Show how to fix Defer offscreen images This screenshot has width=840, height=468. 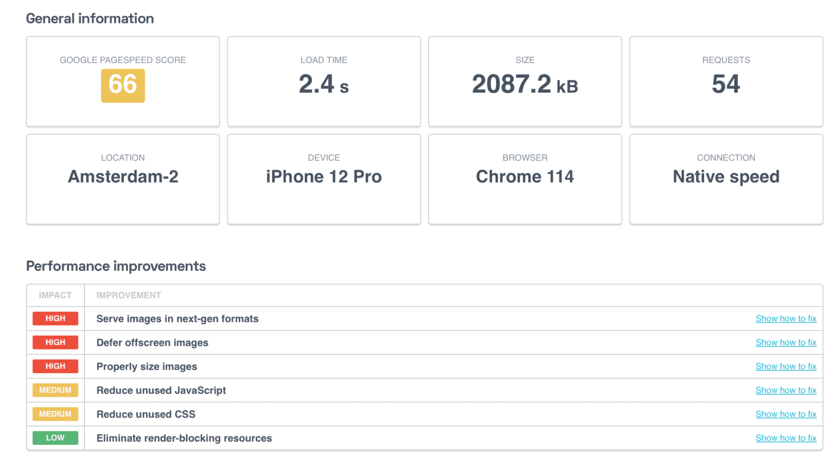click(x=786, y=343)
